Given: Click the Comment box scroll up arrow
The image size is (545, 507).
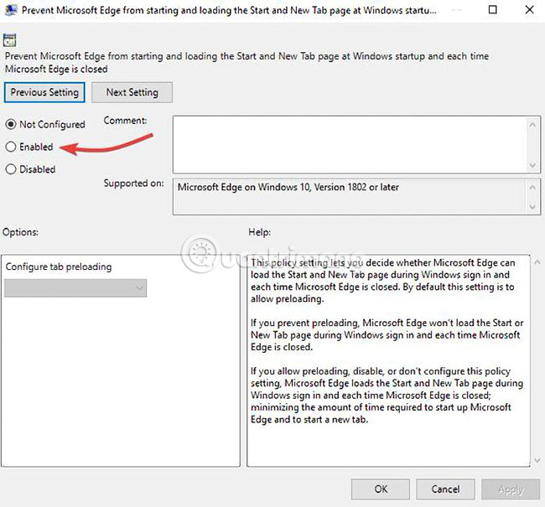Looking at the screenshot, I should pos(532,124).
